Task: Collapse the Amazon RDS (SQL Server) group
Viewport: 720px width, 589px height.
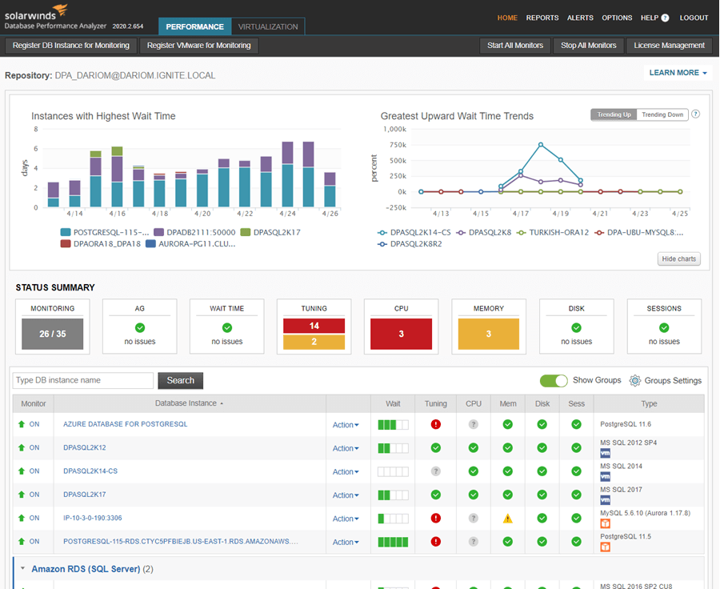Action: click(22, 568)
